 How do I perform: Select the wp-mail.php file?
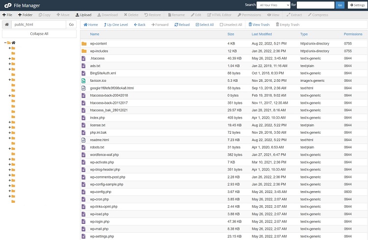pyautogui.click(x=99, y=229)
